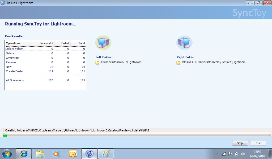Click the Right Folder path text
The height and width of the screenshot is (159, 272).
[214, 62]
